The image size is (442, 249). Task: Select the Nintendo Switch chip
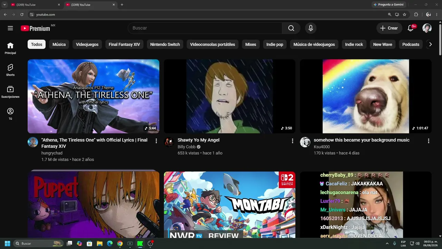[165, 44]
